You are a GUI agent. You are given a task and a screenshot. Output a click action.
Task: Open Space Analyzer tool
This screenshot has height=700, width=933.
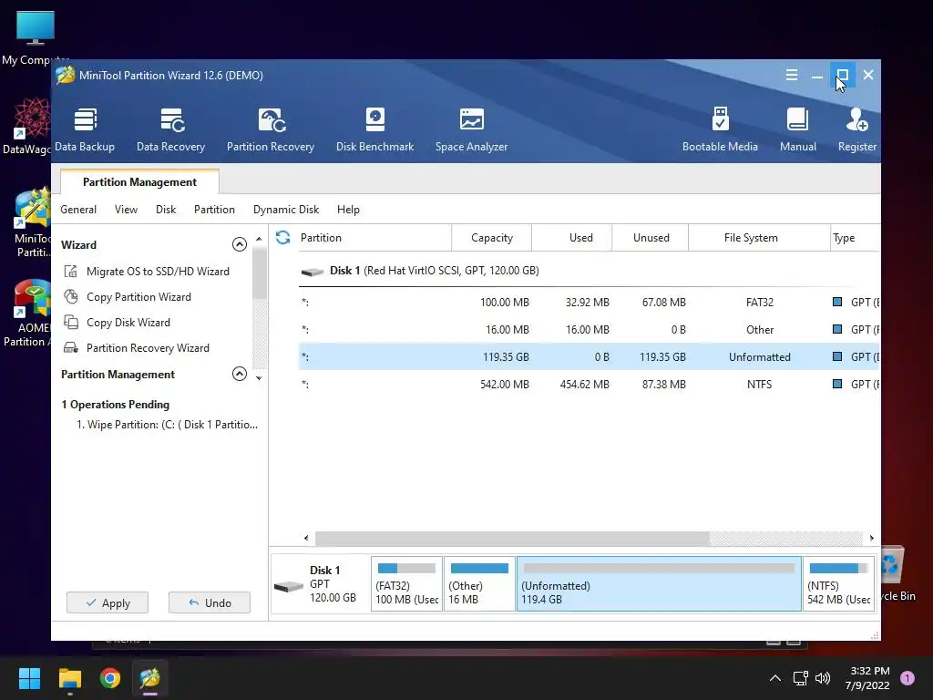tap(471, 129)
